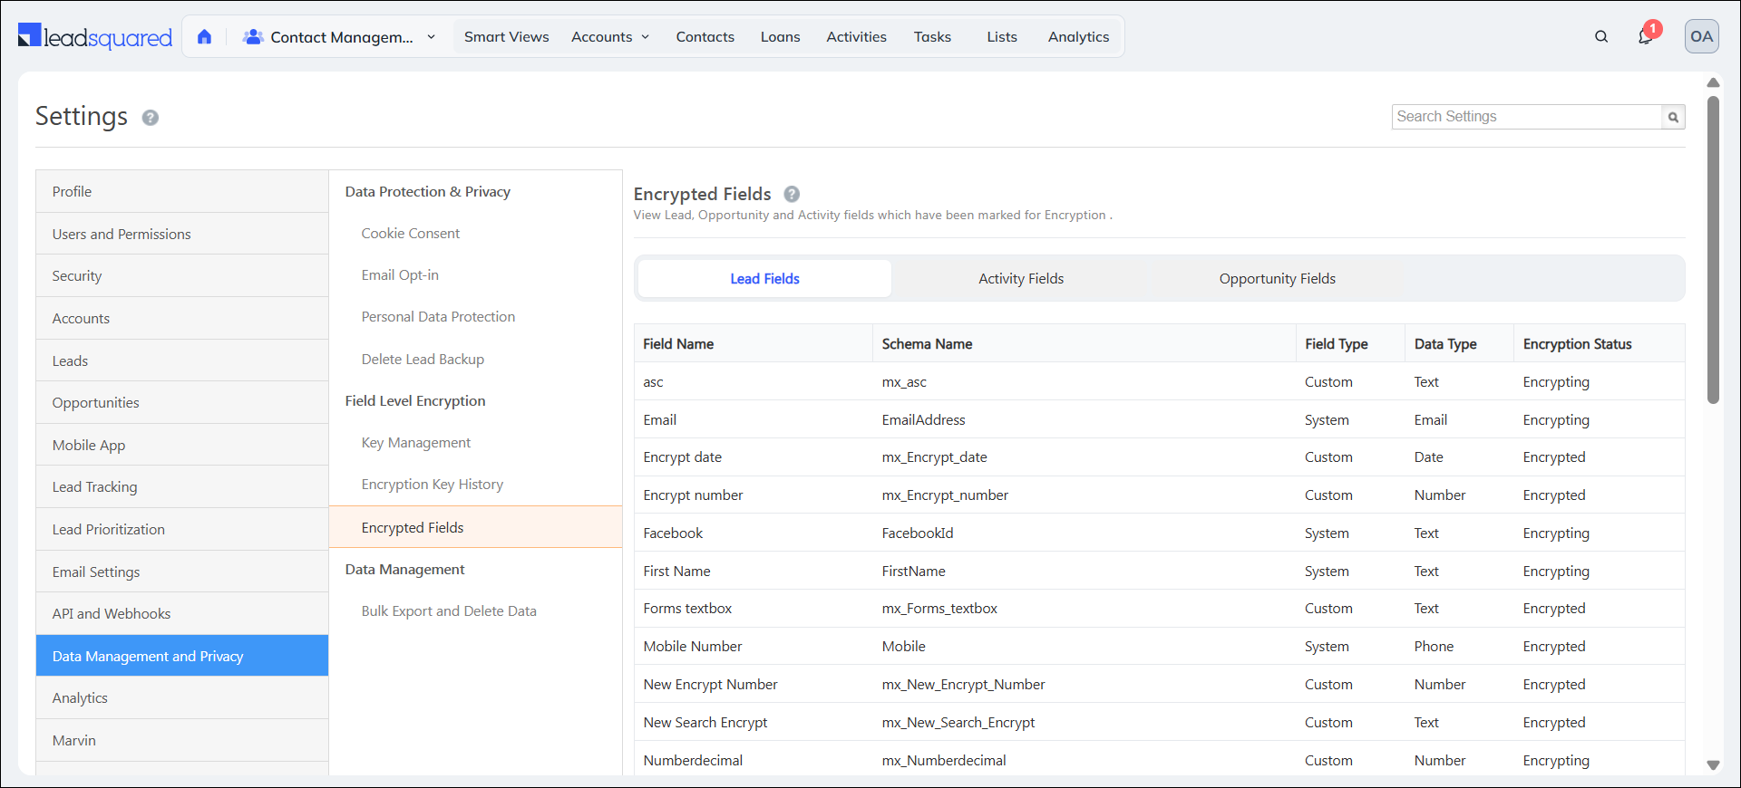Open the OA user profile avatar
The width and height of the screenshot is (1741, 788).
click(x=1701, y=37)
